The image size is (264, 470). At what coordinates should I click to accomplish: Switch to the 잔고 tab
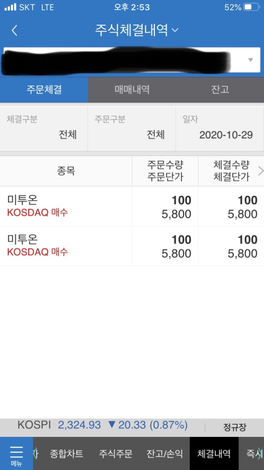pos(220,90)
